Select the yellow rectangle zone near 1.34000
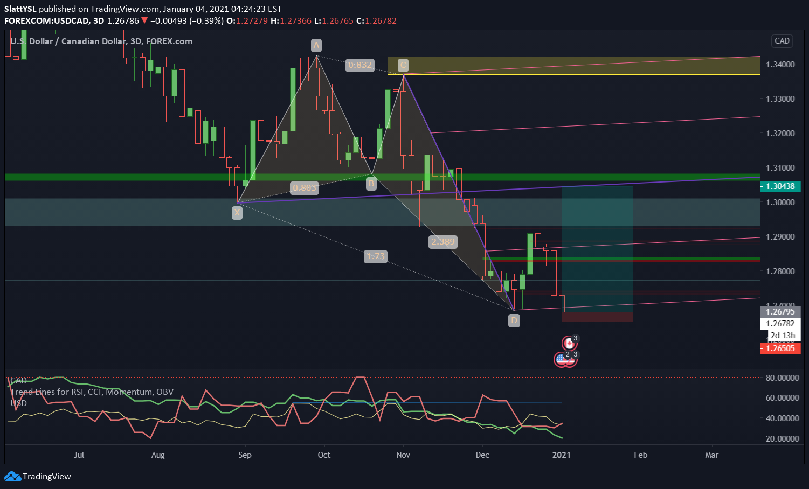Screen dimensions: 809x489 573,66
